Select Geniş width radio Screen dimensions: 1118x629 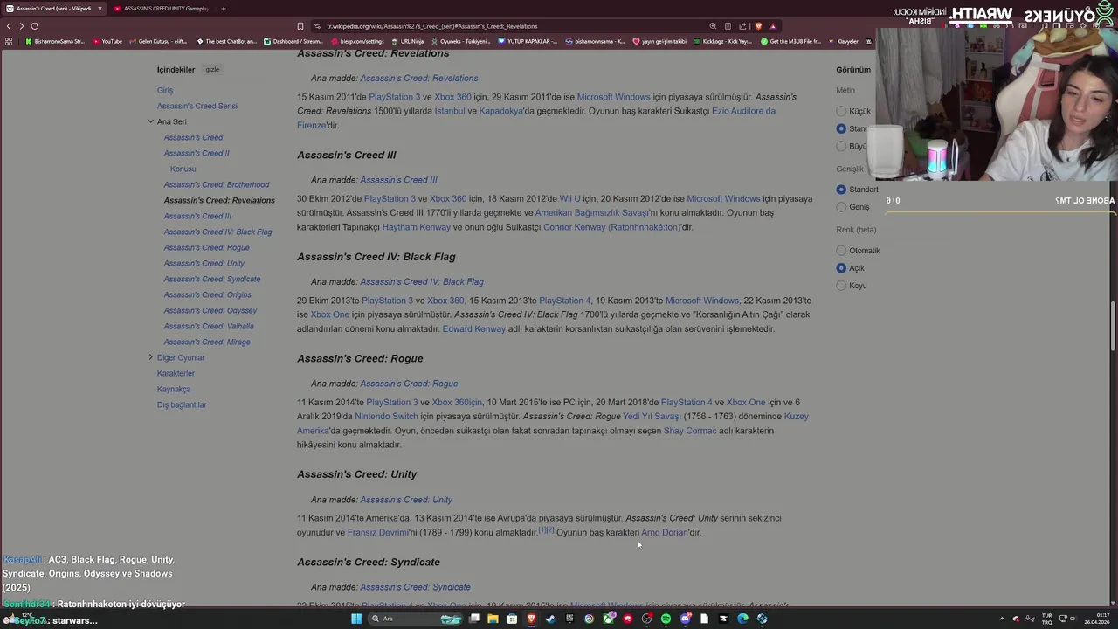(x=841, y=207)
